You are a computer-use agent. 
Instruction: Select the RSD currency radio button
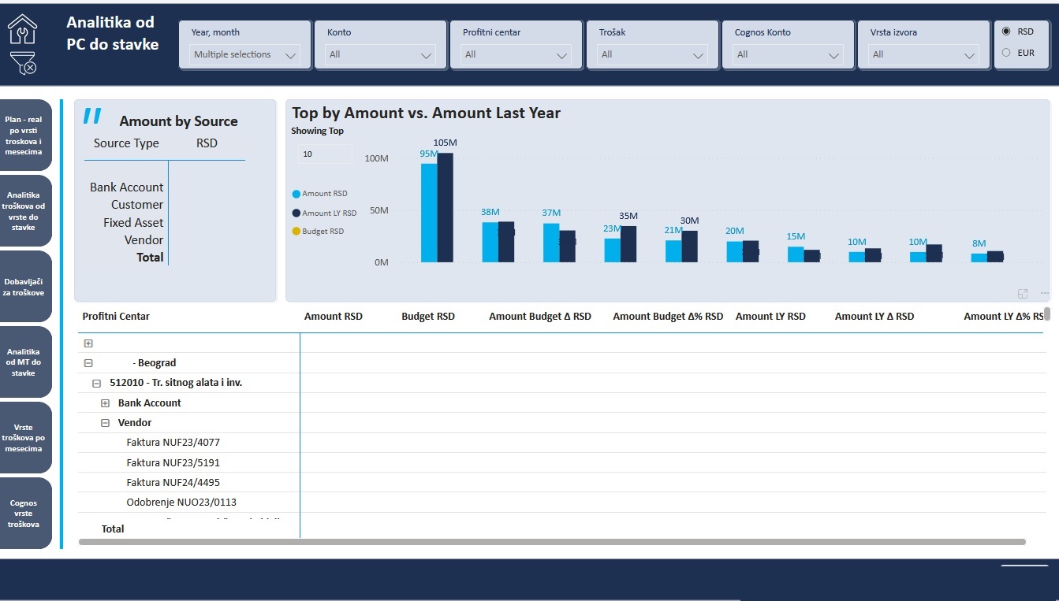click(1005, 32)
